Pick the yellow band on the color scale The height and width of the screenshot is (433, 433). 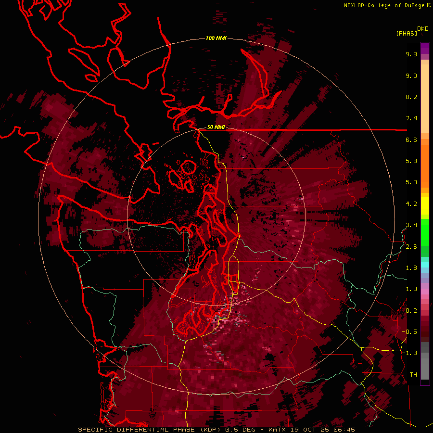point(425,206)
